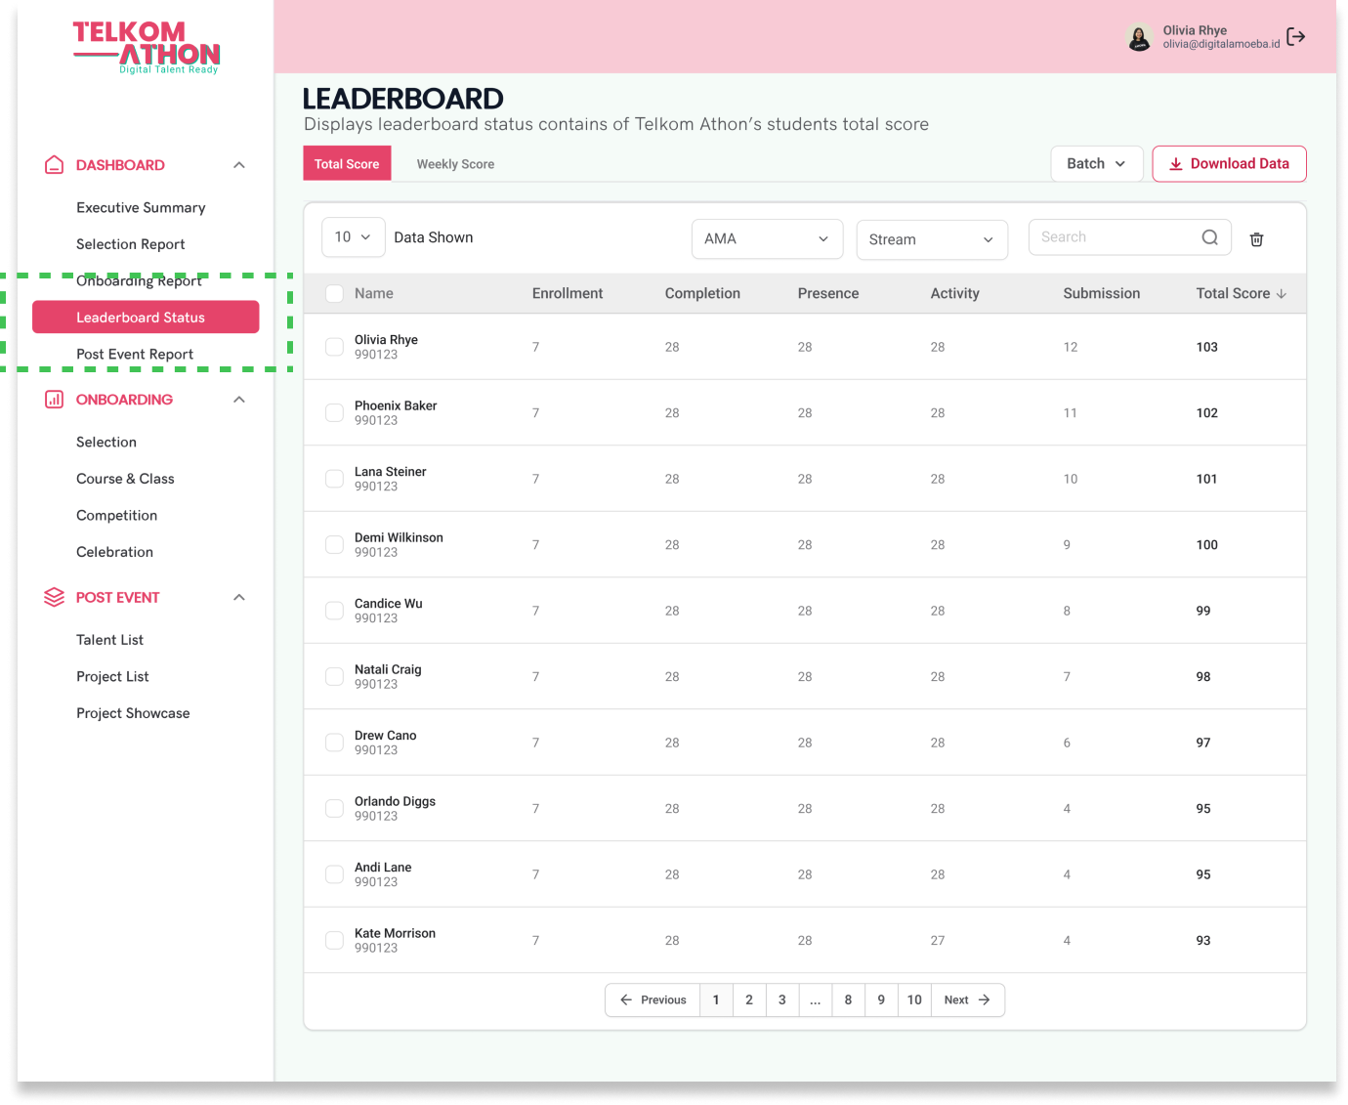This screenshot has height=1105, width=1348.
Task: Click the Submission column header
Action: (1101, 293)
